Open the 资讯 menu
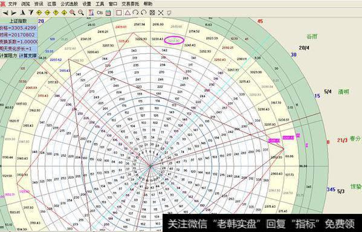 click(x=39, y=4)
